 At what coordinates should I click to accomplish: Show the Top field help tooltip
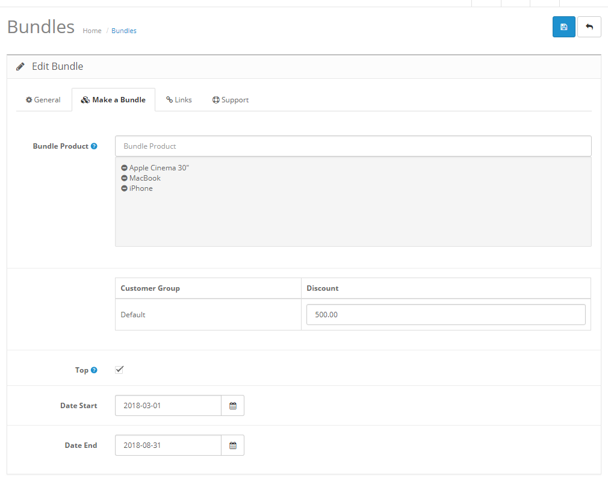pos(94,370)
